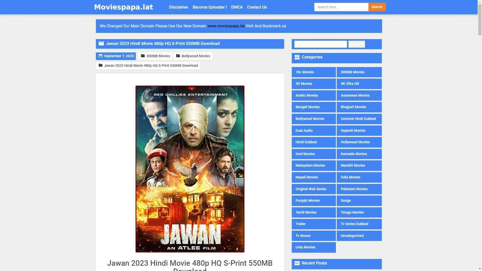The width and height of the screenshot is (482, 271).
Task: Click the folder icon in the breadcrumb row
Action: point(101,65)
